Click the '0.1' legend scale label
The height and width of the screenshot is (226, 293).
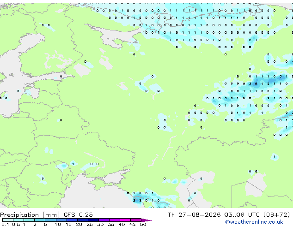point(5,224)
